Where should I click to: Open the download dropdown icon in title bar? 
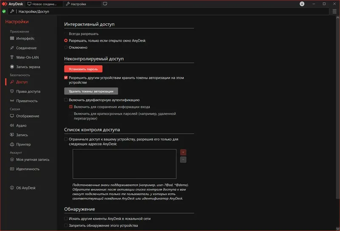(x=302, y=4)
